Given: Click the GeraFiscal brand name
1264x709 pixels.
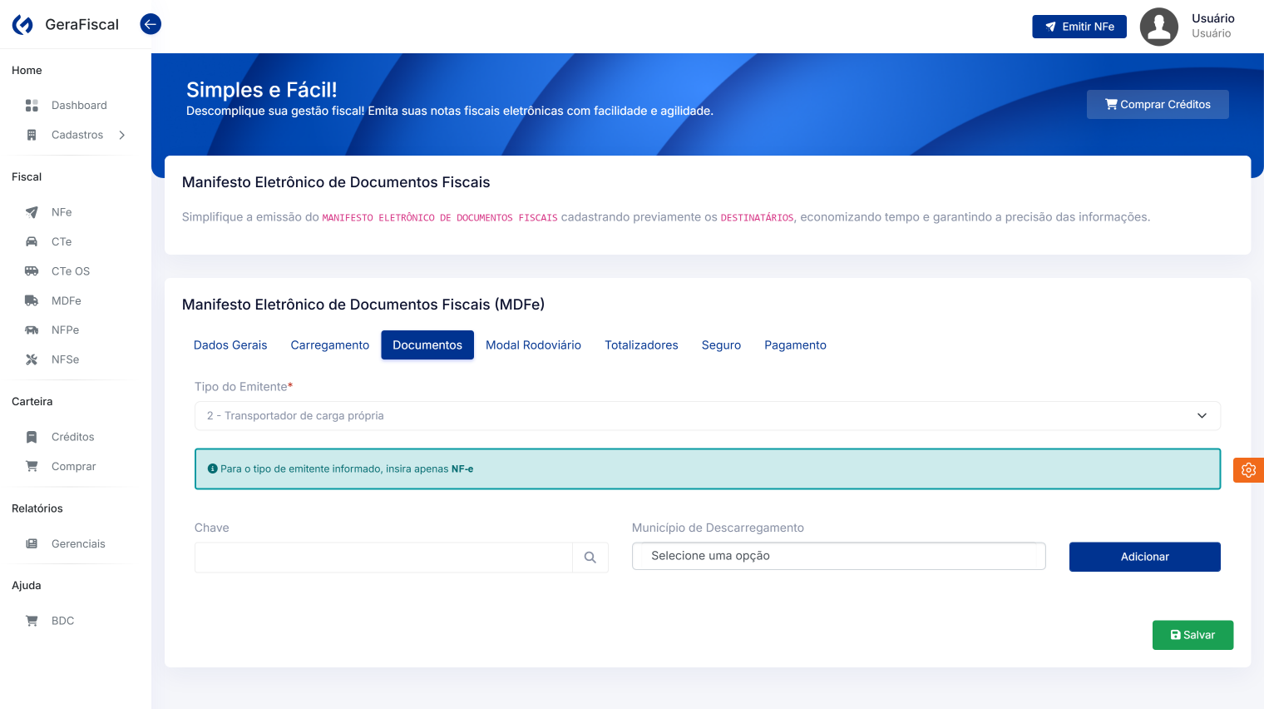Looking at the screenshot, I should [x=81, y=25].
